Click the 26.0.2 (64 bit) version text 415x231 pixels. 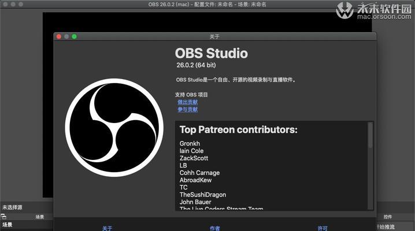(x=196, y=65)
